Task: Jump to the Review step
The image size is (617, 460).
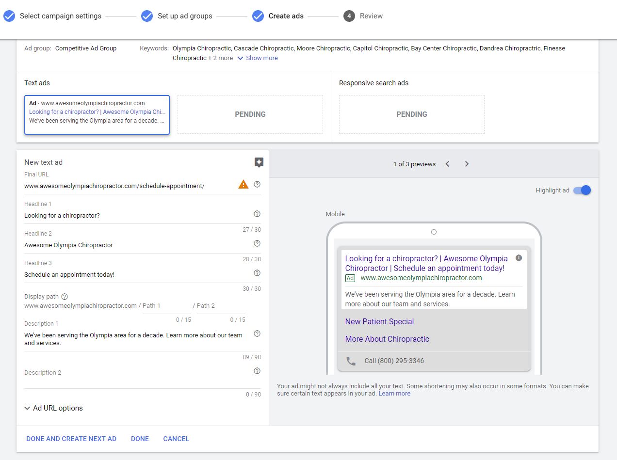Action: click(x=363, y=16)
